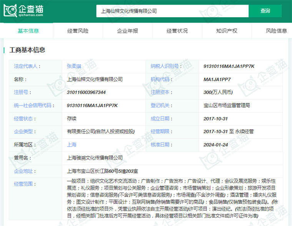Click the 法定代表人 label link
The height and width of the screenshot is (226, 292).
(x=25, y=66)
